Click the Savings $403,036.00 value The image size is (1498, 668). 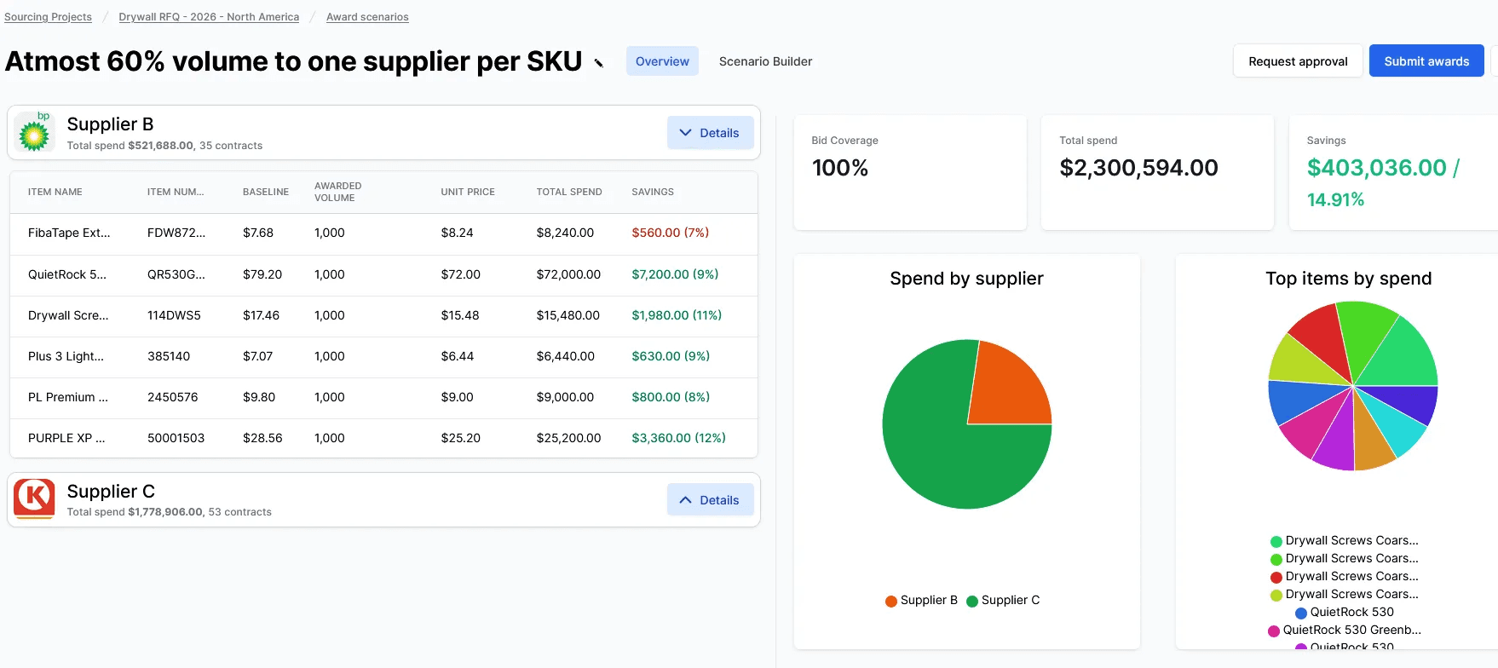(x=1377, y=168)
